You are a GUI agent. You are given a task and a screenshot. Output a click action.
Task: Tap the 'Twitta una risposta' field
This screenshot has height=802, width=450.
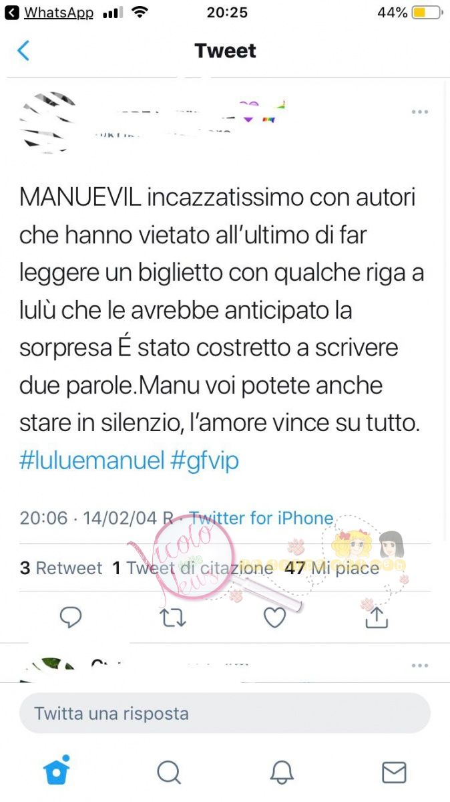click(x=225, y=713)
